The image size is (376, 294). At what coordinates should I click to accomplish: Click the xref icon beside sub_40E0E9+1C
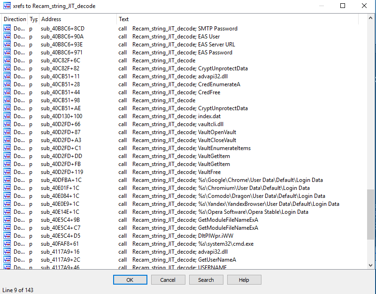tap(7, 204)
